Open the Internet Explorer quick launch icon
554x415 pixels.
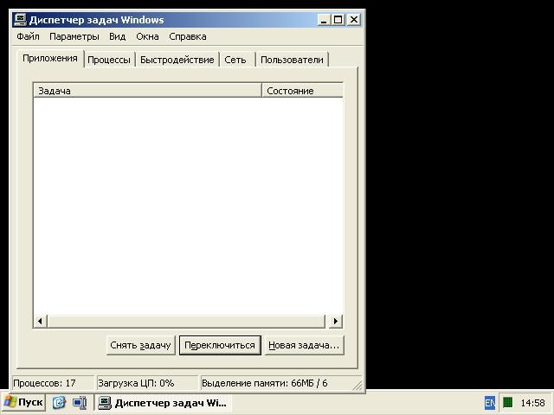(59, 402)
